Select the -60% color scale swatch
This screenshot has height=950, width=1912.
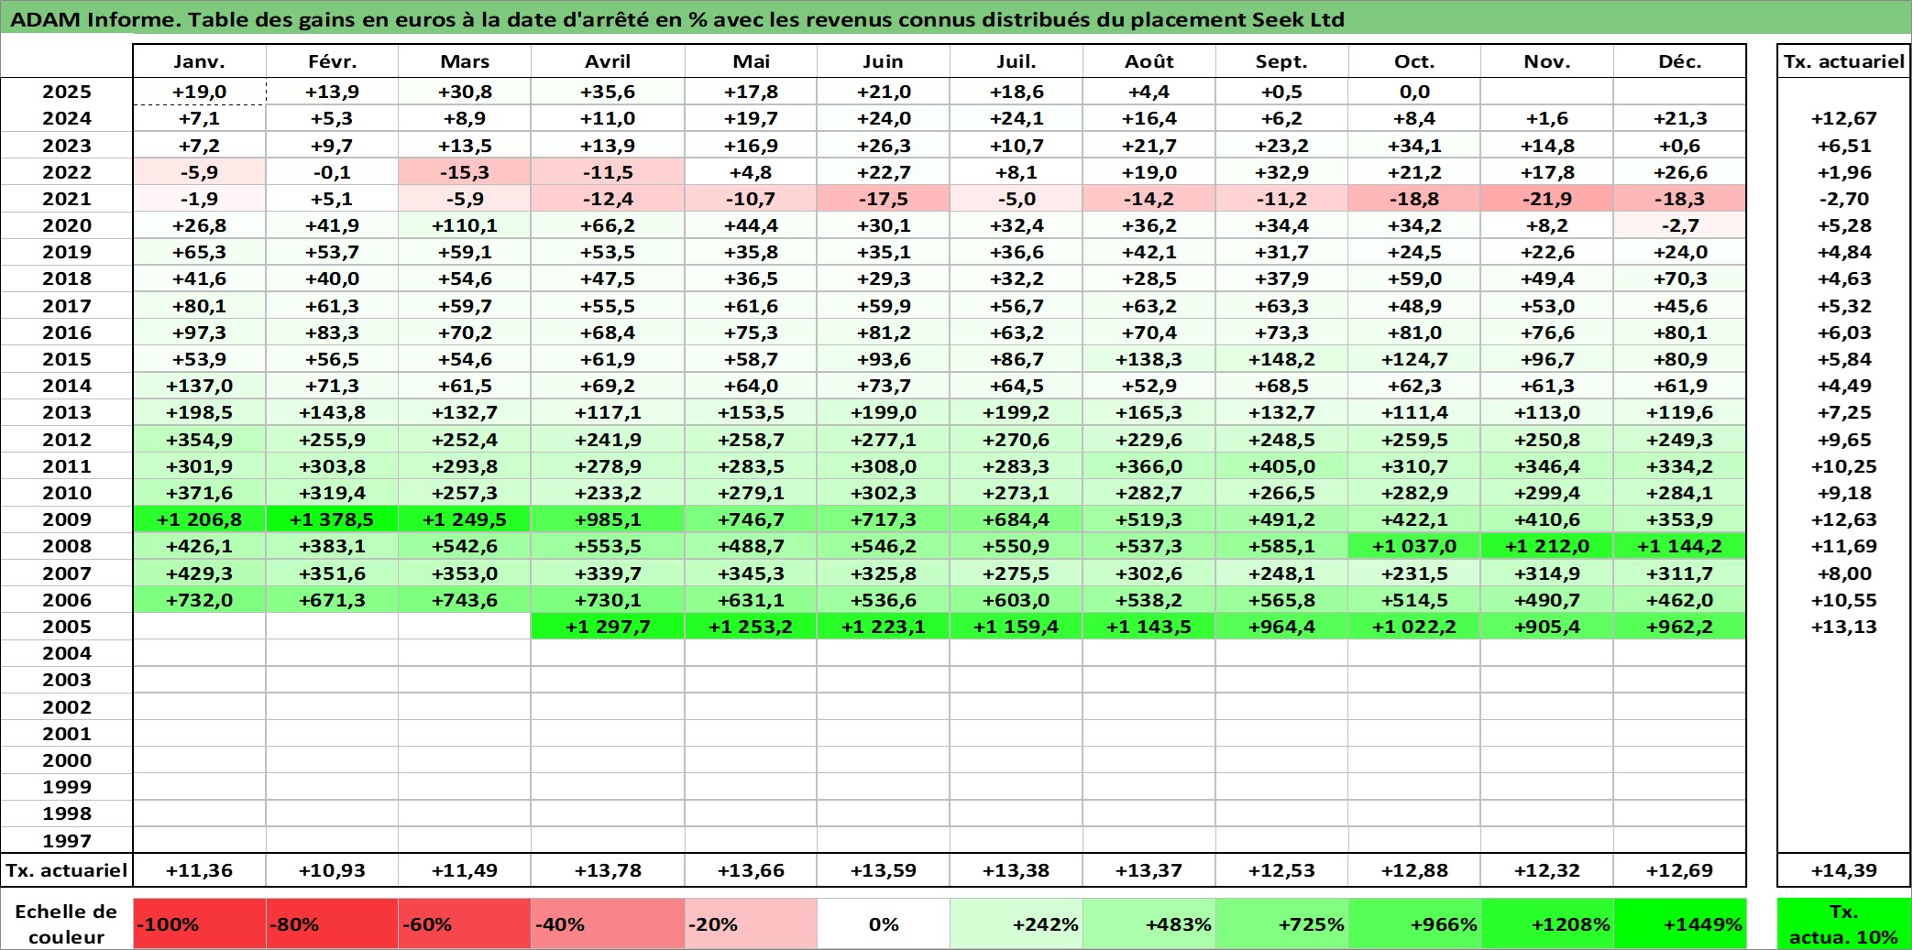464,923
